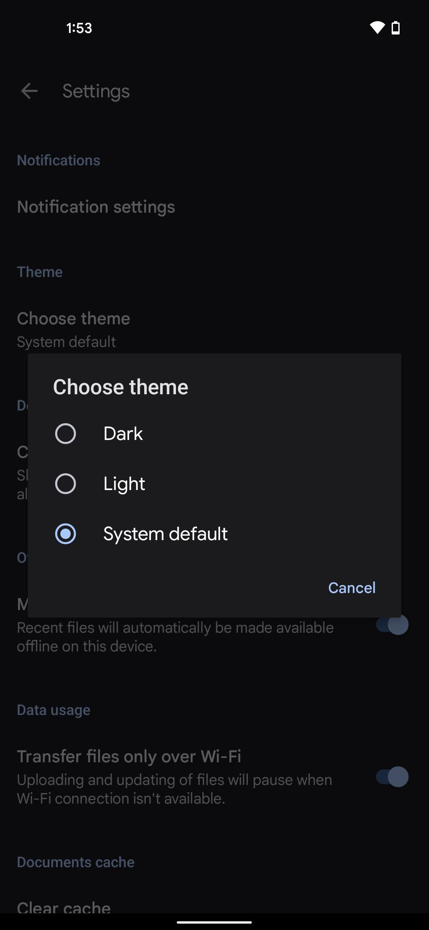Select the Light theme radio button
Viewport: 429px width, 930px height.
[x=66, y=484]
